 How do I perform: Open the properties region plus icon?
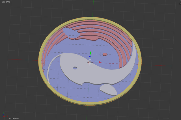(x=180, y=4)
